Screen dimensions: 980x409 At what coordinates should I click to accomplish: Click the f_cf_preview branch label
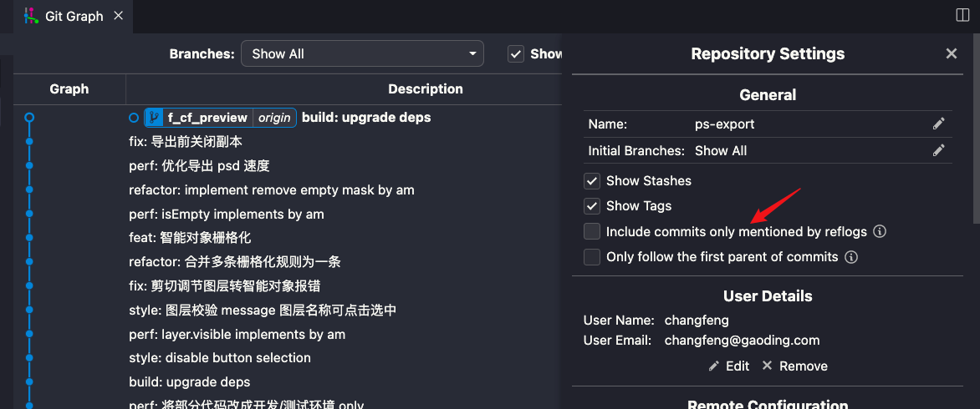[x=207, y=117]
